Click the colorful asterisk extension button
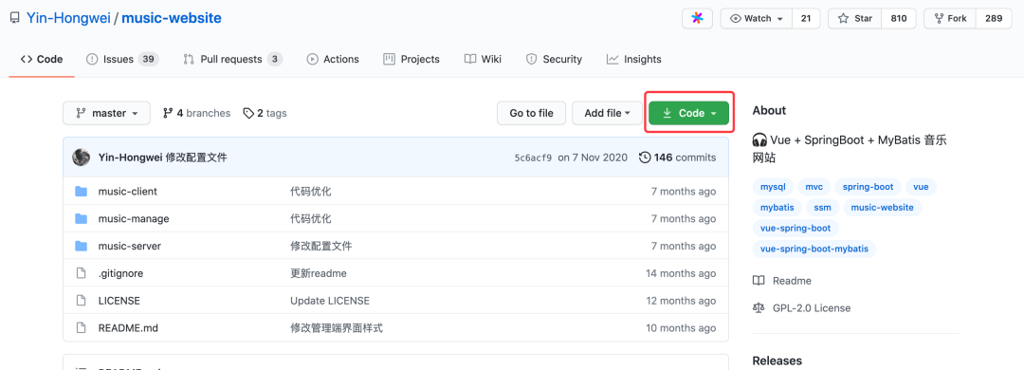 pos(697,18)
